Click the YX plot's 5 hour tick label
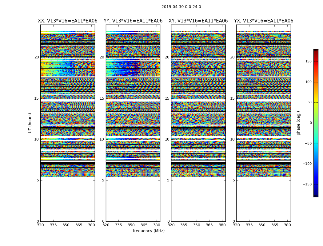Image resolution: width=323 pixels, height=246 pixels. click(234, 180)
